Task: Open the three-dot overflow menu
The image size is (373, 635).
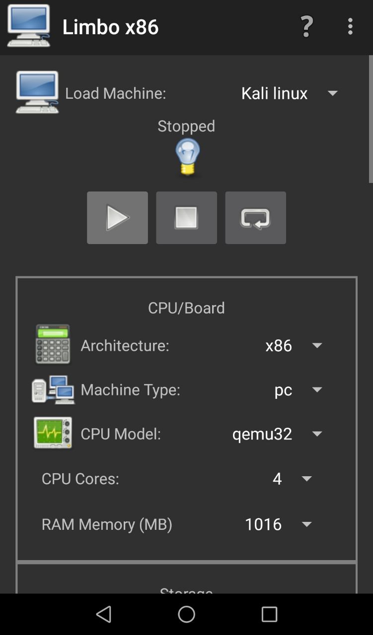Action: coord(350,26)
